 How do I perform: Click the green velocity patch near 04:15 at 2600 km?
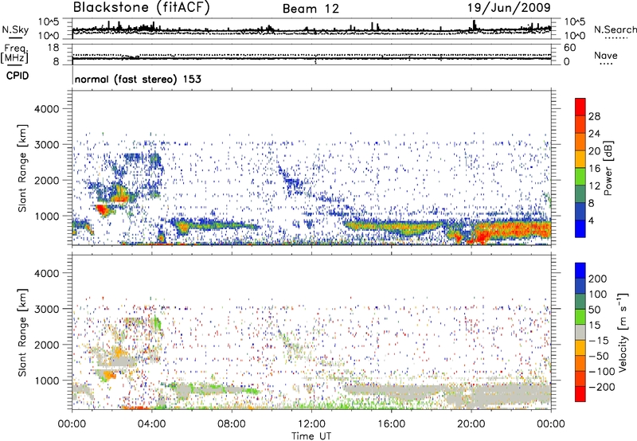(x=155, y=324)
